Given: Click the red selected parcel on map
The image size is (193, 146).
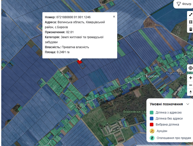Looking at the screenshot, I should (80, 61).
